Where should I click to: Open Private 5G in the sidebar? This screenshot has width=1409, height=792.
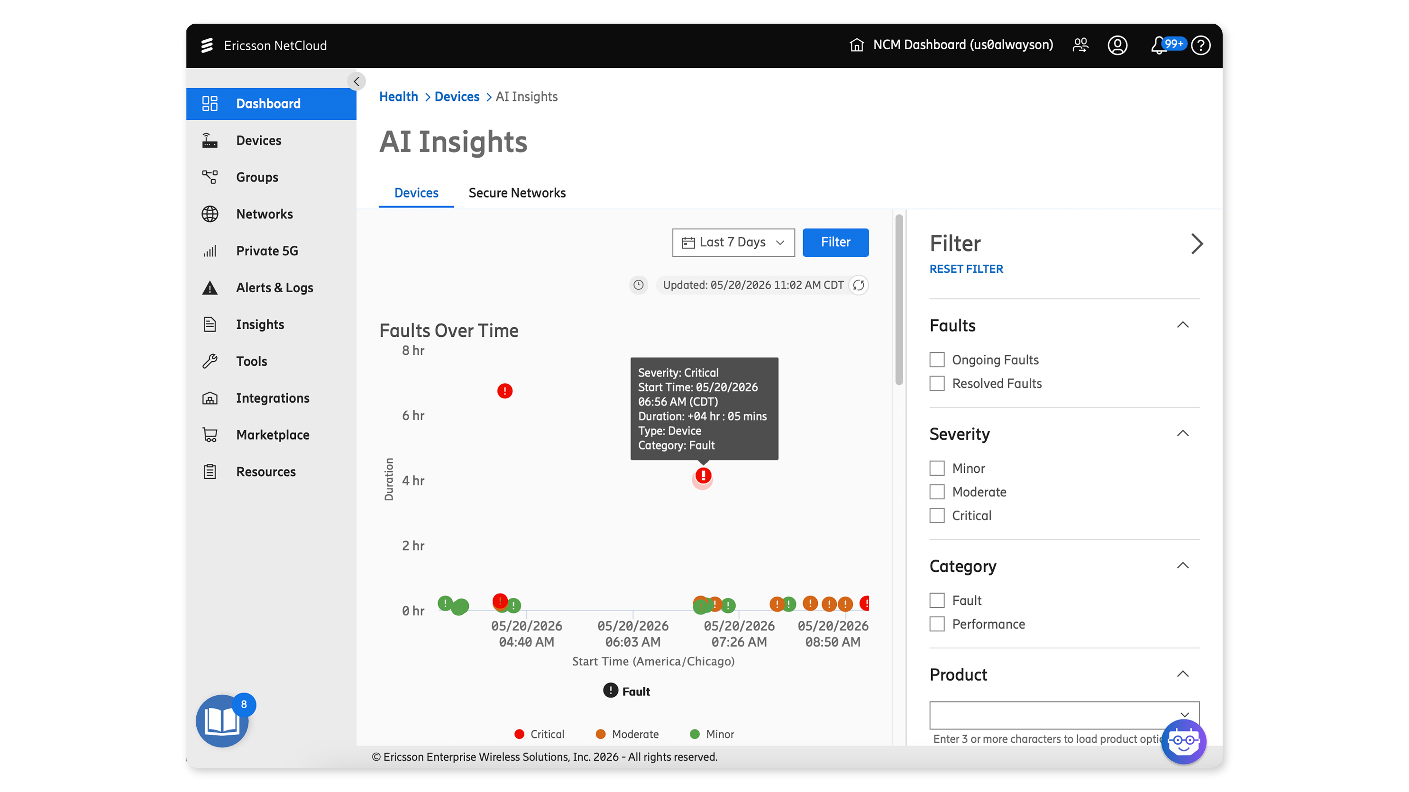(271, 251)
